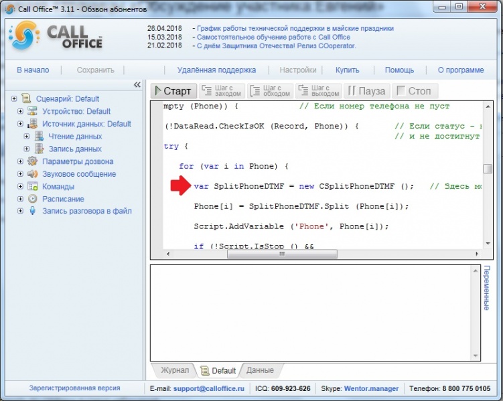Screen dimensions: 503x401
Task: Expand the Запись данных node
Action: (27, 149)
